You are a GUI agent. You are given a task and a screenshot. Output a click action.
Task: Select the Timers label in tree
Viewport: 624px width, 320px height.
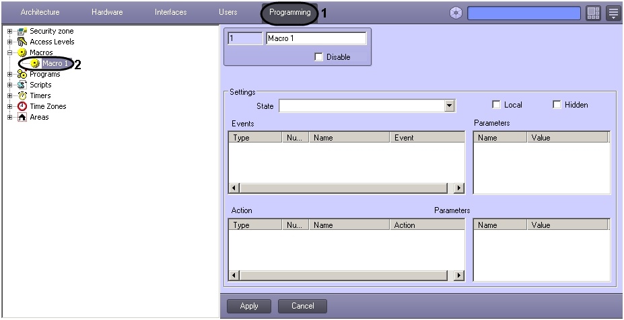click(x=40, y=95)
